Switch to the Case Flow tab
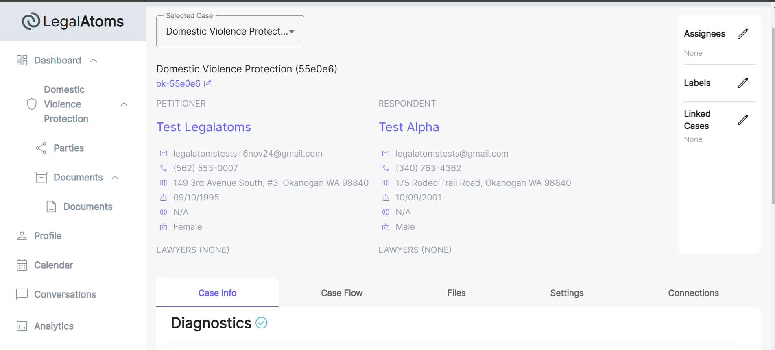The image size is (775, 350). coord(342,293)
